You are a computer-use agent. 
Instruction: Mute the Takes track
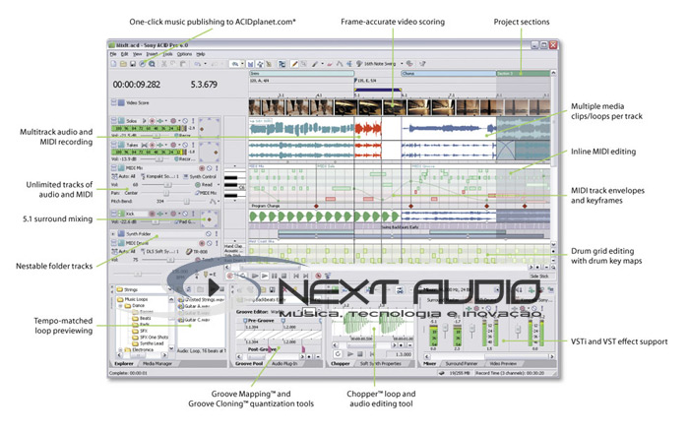(185, 145)
